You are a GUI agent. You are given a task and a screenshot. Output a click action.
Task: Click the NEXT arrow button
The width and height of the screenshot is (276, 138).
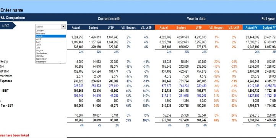(x=7, y=26)
